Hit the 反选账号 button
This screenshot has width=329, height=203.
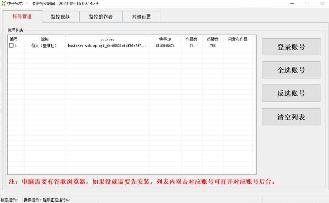click(291, 93)
